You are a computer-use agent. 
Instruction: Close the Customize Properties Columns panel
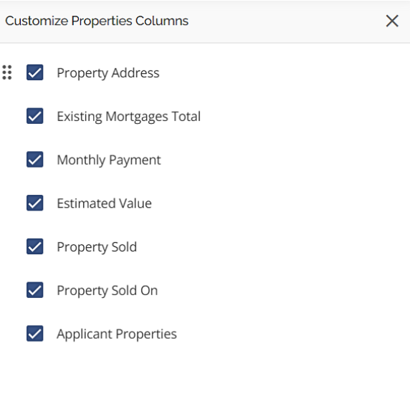[392, 21]
